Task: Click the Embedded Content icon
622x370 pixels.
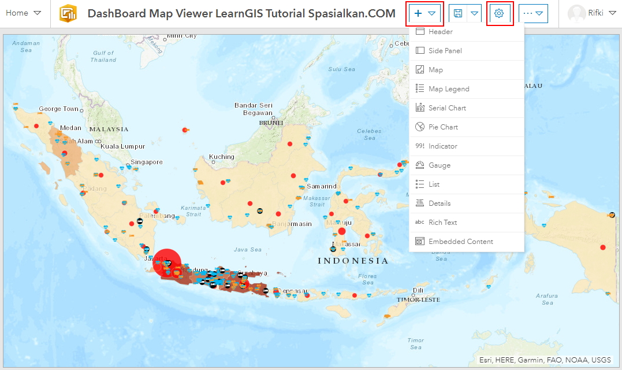Action: 420,241
